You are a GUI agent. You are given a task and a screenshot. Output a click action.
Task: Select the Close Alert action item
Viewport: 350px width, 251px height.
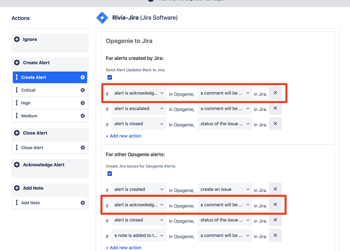(x=50, y=148)
